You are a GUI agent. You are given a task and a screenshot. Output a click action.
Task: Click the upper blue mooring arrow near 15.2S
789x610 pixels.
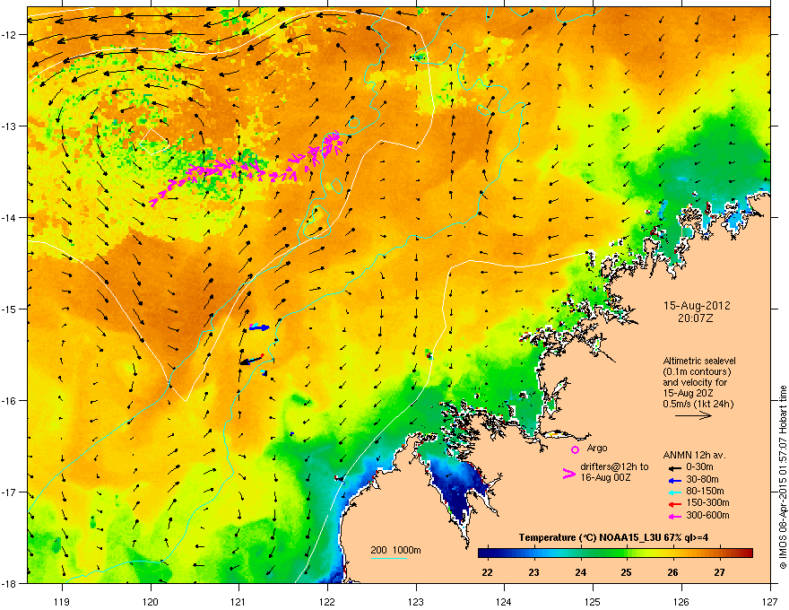pyautogui.click(x=260, y=327)
